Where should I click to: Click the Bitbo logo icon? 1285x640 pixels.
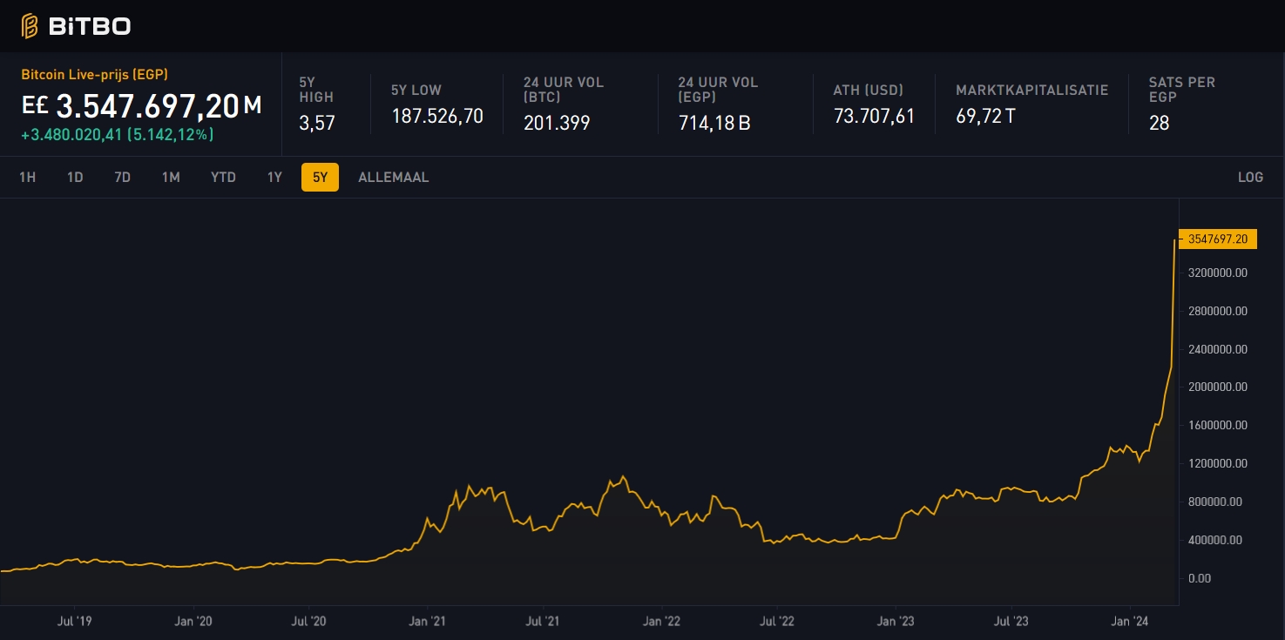coord(30,26)
